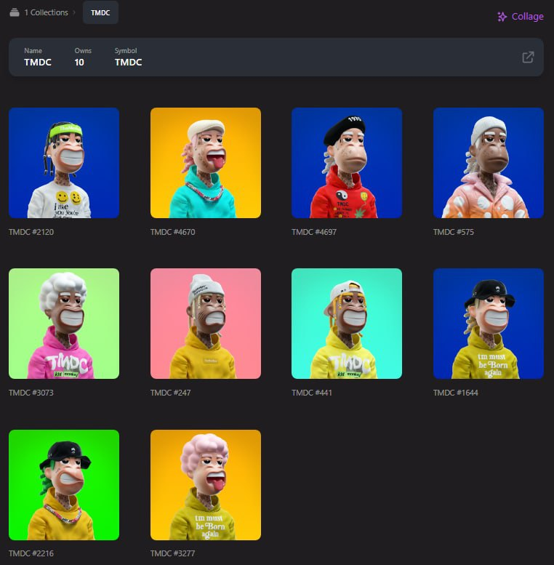This screenshot has height=565, width=554.
Task: Click the Owns count value 10
Action: 79,63
